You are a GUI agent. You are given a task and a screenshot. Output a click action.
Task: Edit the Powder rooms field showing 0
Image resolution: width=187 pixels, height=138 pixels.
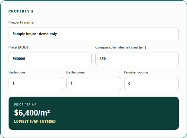coord(151,83)
